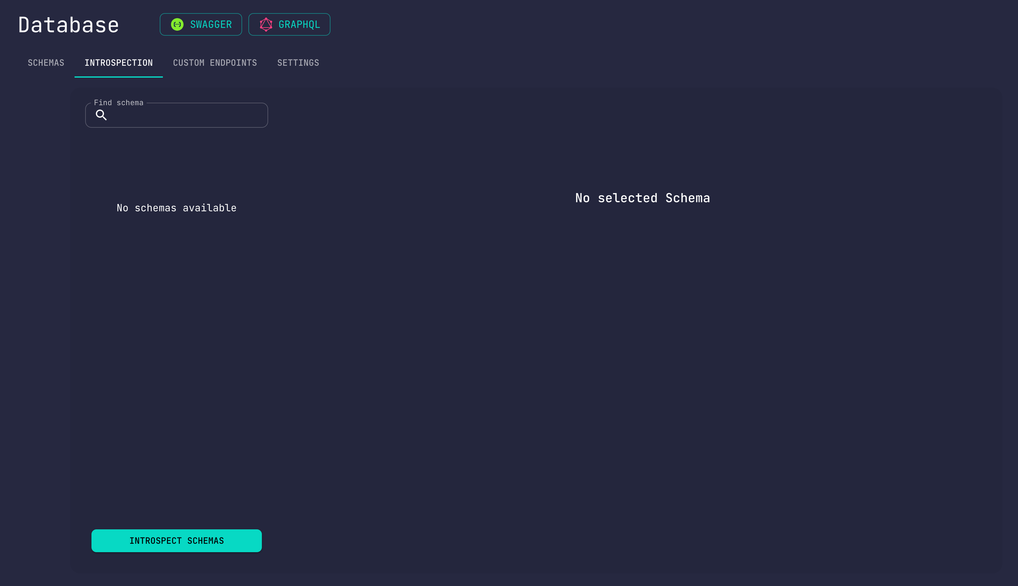The width and height of the screenshot is (1018, 586).
Task: Click the Introspect Schemas button
Action: (x=176, y=541)
